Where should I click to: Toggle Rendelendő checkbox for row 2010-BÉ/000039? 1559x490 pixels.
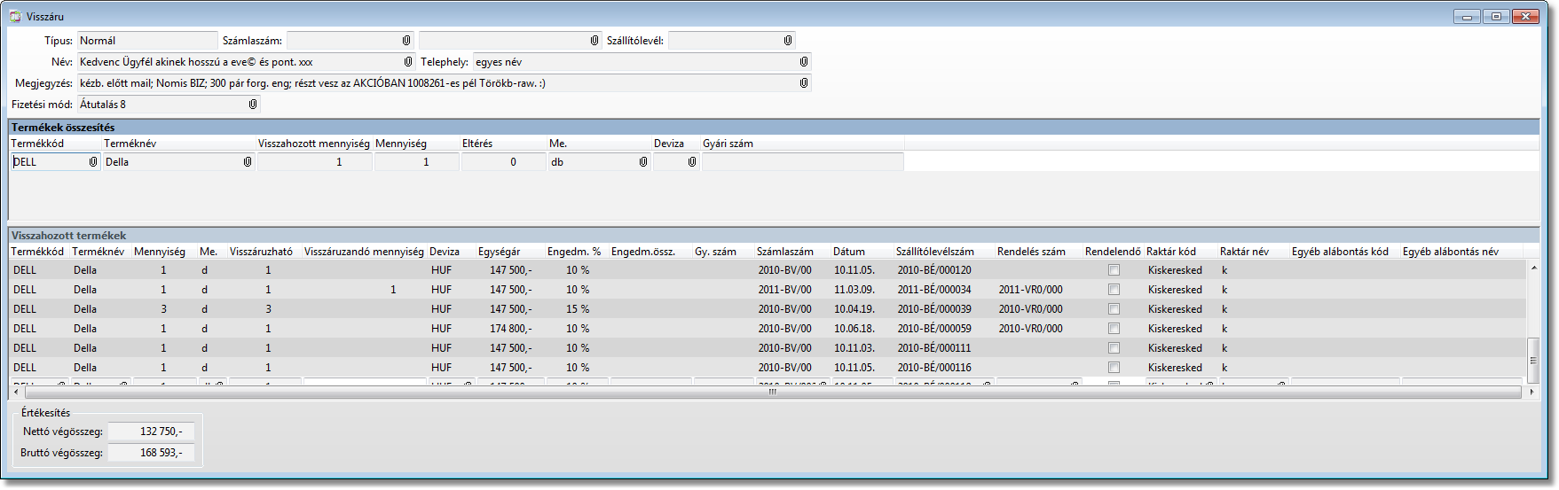coord(1114,309)
